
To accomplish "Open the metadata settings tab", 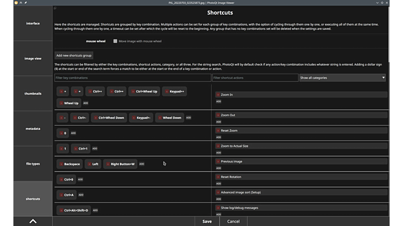I will pos(33,129).
